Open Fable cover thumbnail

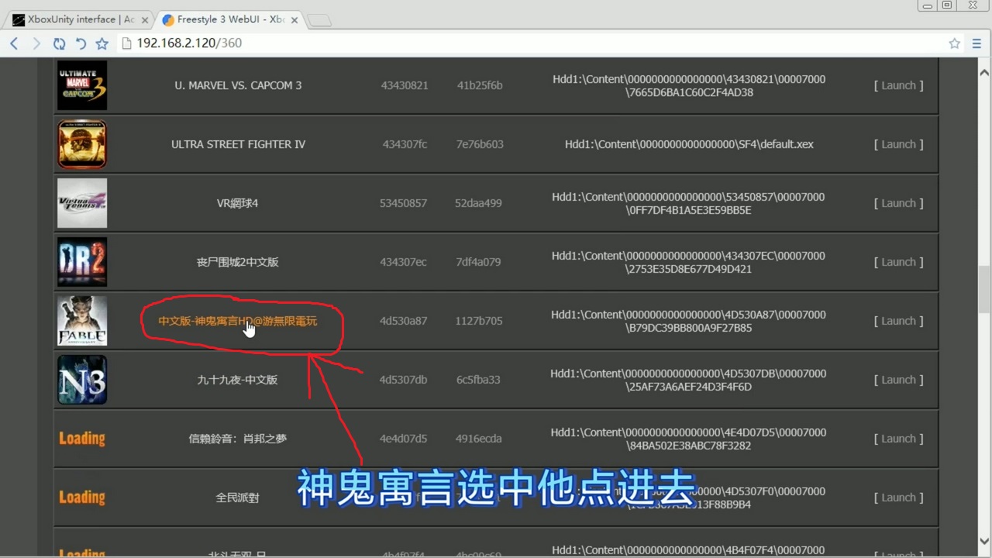click(x=82, y=321)
